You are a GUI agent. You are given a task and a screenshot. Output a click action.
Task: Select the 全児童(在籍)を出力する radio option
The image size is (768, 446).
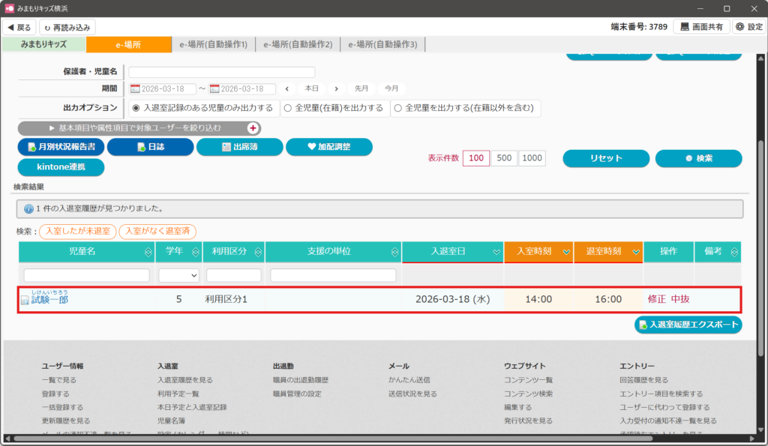tap(288, 108)
